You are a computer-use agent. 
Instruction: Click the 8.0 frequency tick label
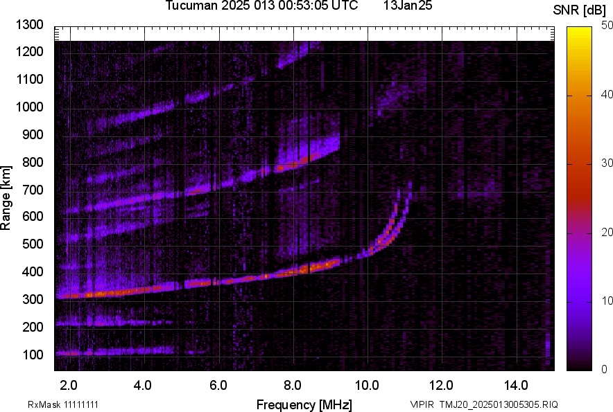point(293,385)
